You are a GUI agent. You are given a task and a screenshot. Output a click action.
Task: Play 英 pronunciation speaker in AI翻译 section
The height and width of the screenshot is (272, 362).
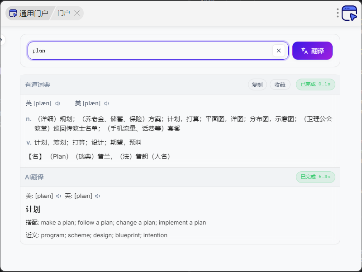coord(98,196)
